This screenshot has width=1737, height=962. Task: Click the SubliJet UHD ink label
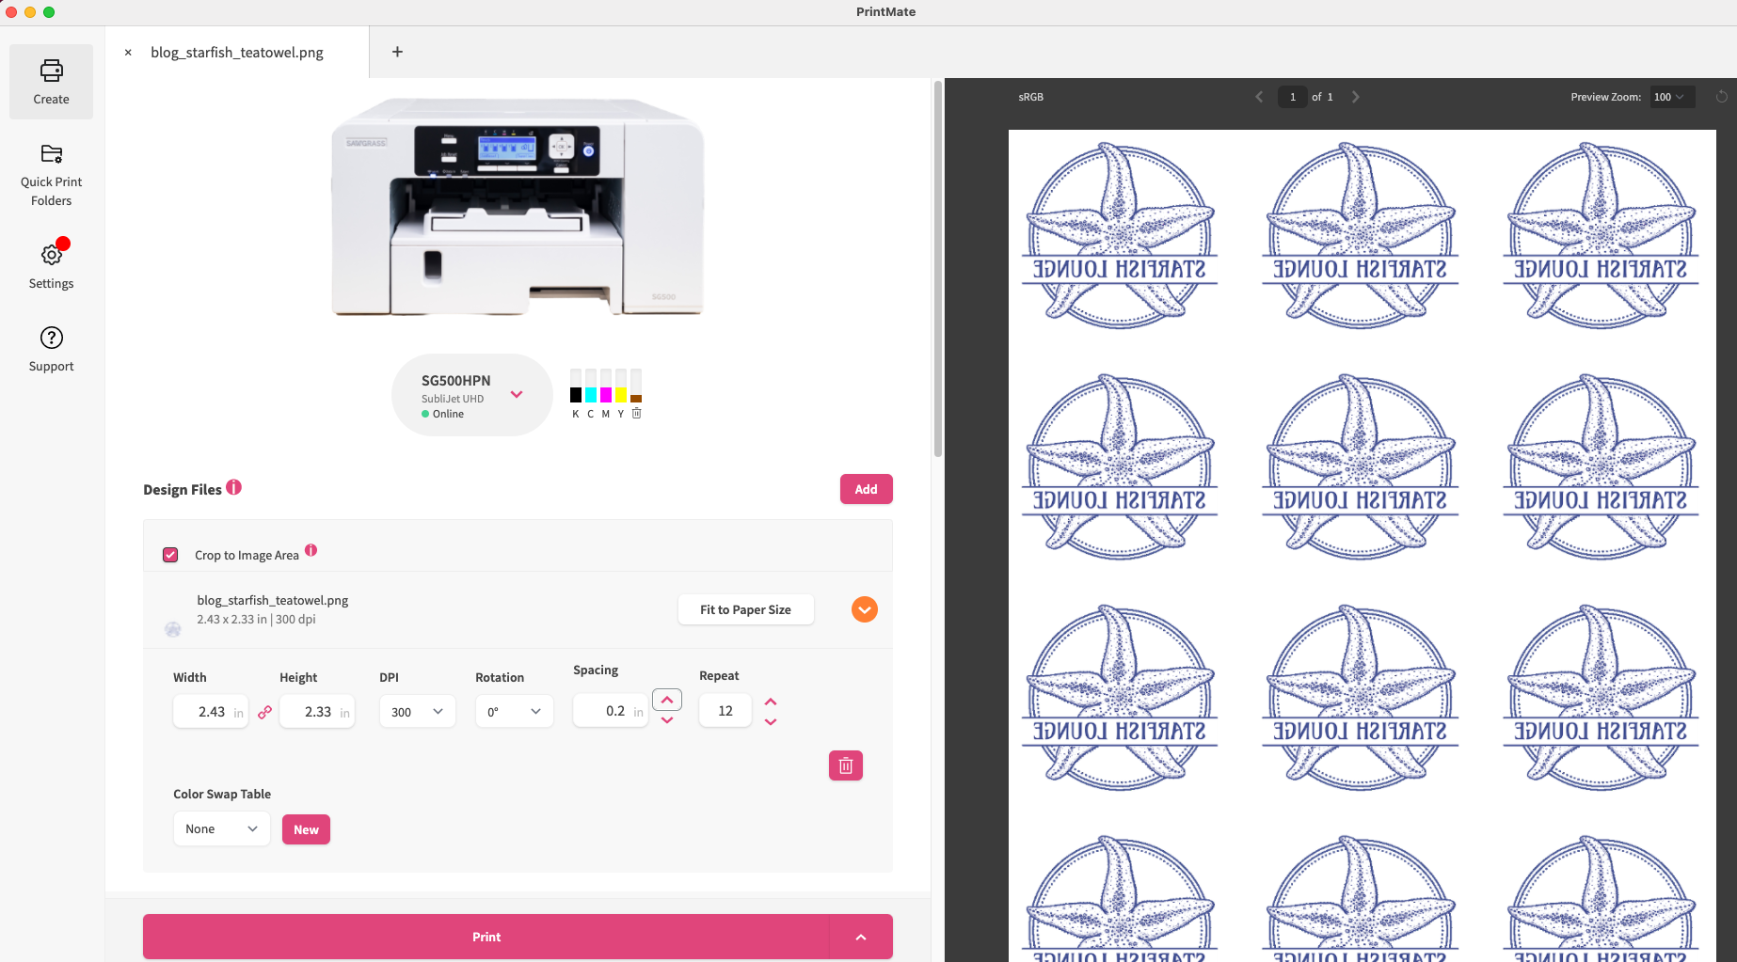pyautogui.click(x=453, y=399)
